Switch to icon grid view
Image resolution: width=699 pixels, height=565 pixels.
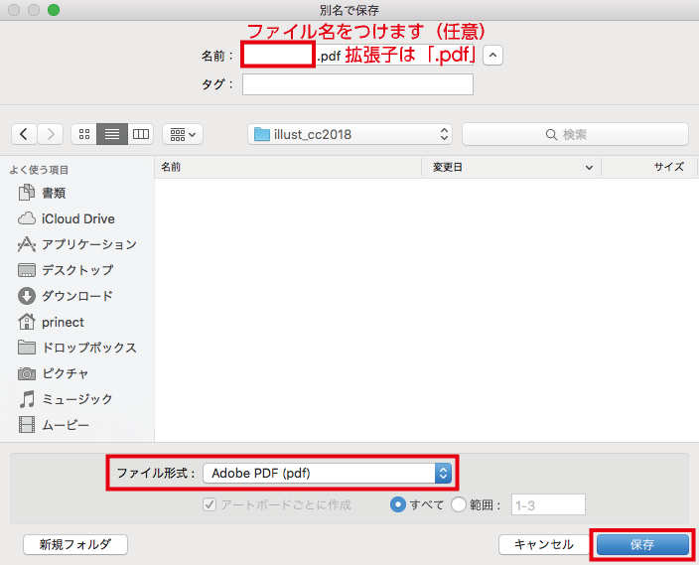tap(84, 134)
